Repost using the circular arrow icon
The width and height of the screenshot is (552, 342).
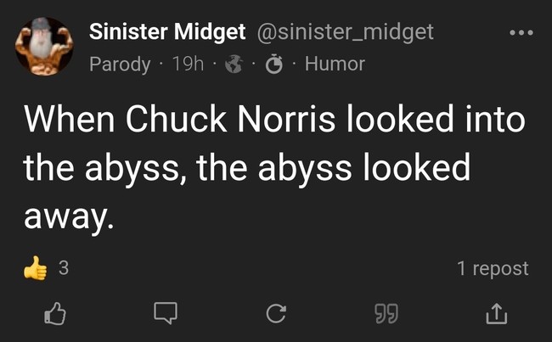[x=275, y=315]
